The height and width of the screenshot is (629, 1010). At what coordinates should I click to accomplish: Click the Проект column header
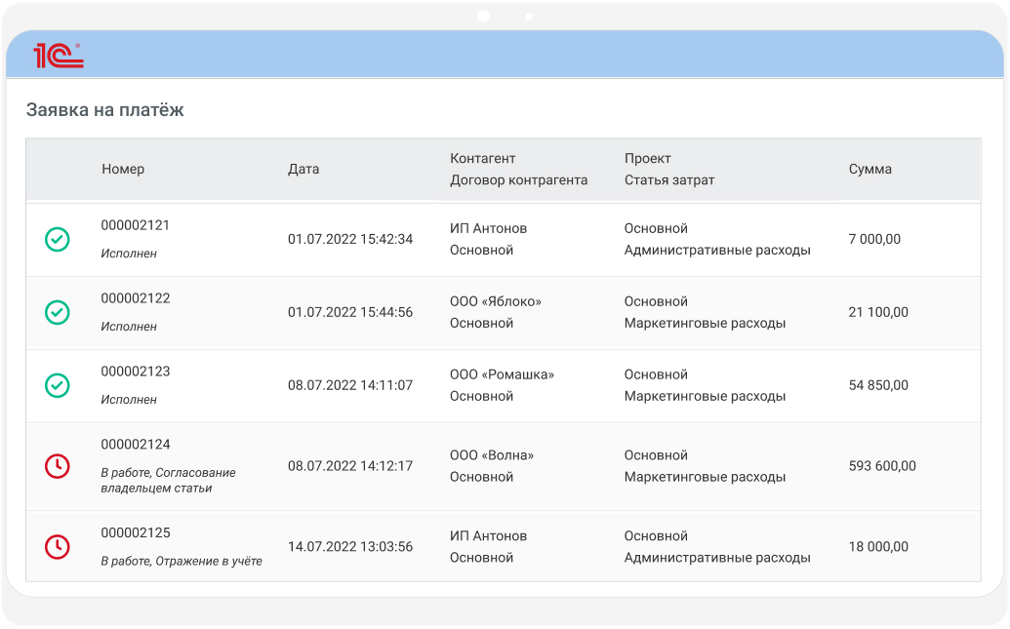pos(648,158)
